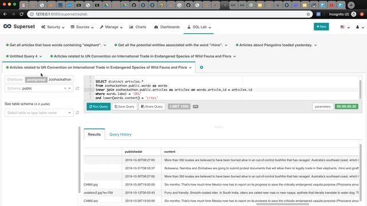This screenshot has width=367, height=206.
Task: Switch to the Pangolins articles query tab
Action: (x=275, y=45)
